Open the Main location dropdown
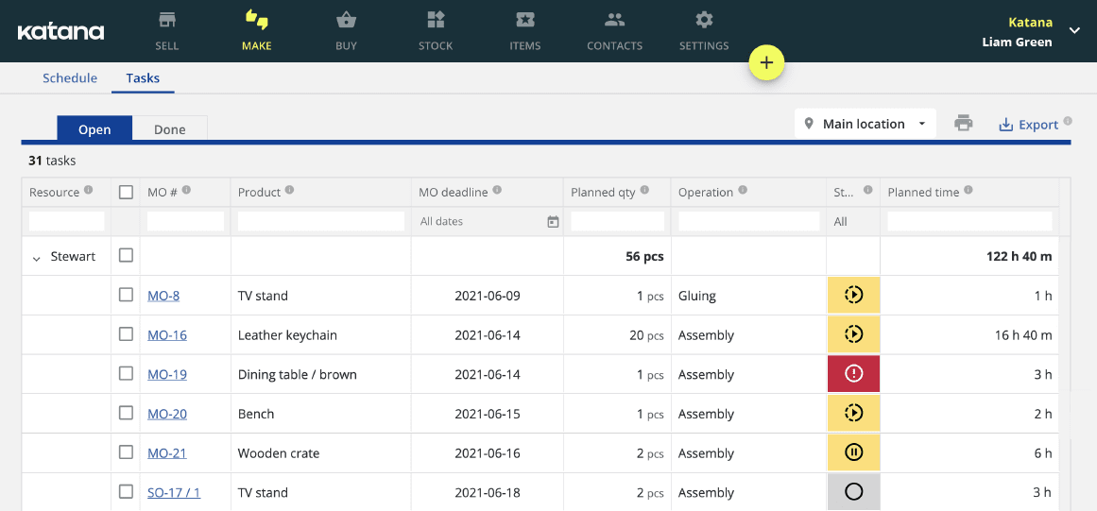1097x511 pixels. pyautogui.click(x=865, y=124)
